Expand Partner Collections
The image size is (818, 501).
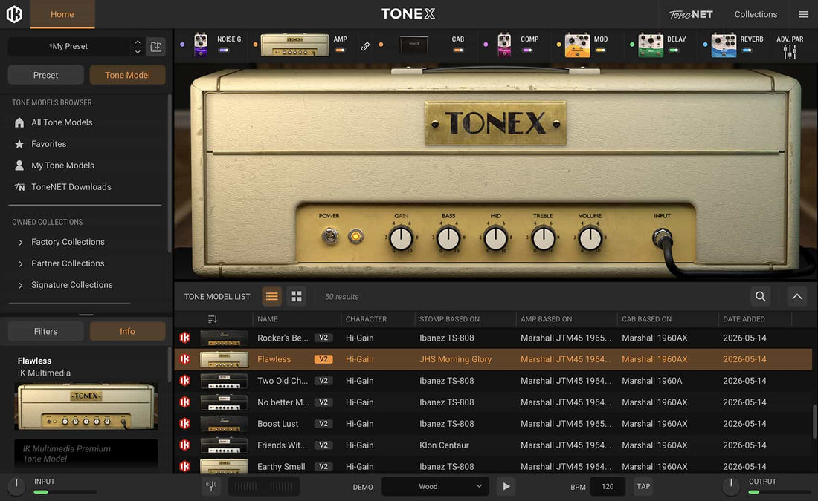click(x=21, y=263)
